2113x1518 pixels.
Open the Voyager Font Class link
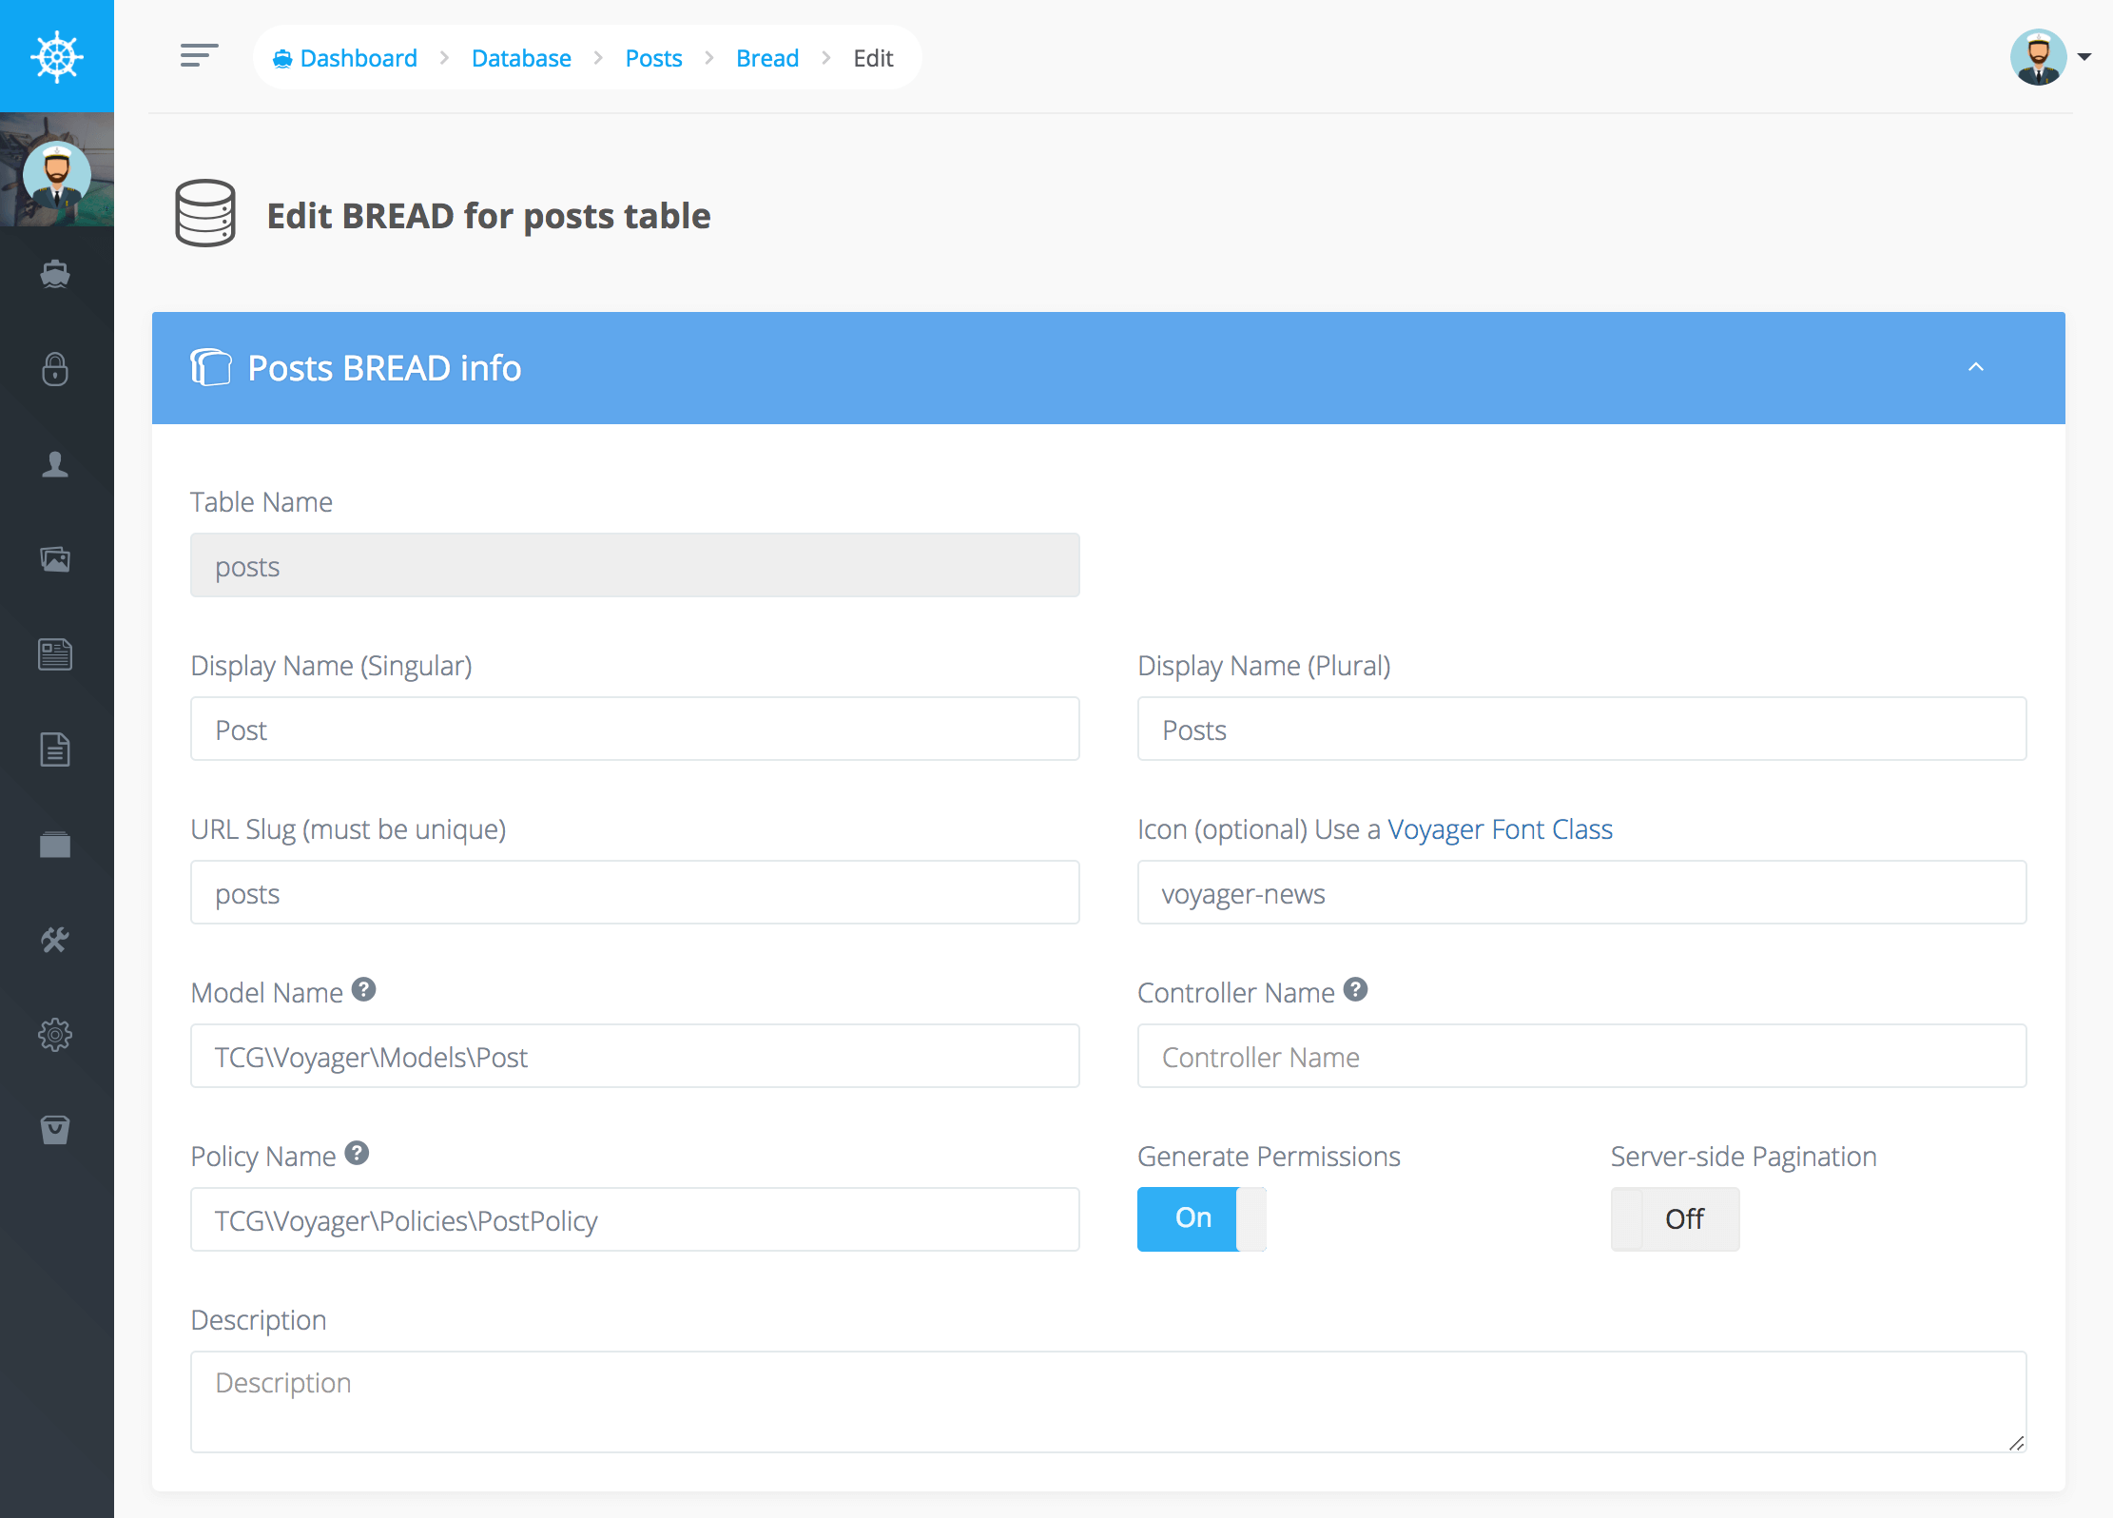[1500, 829]
